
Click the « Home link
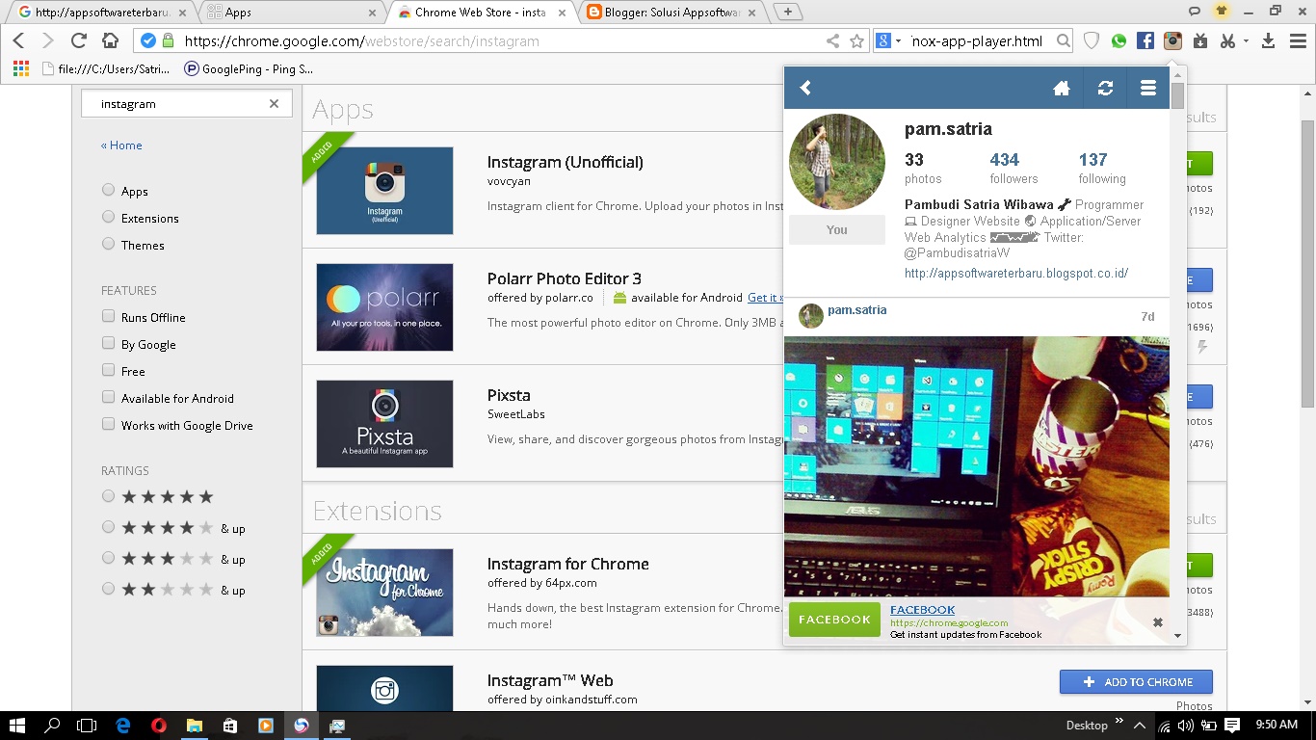tap(121, 145)
